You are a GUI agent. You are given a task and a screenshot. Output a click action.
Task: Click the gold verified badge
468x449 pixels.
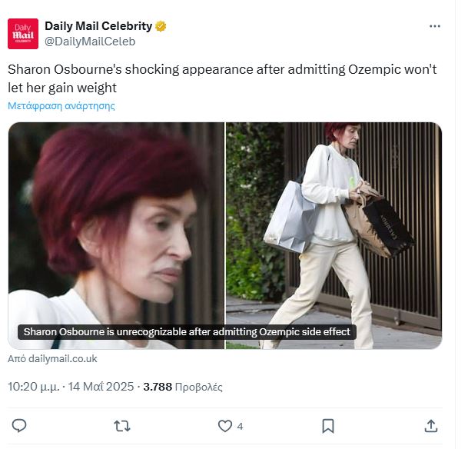click(161, 26)
